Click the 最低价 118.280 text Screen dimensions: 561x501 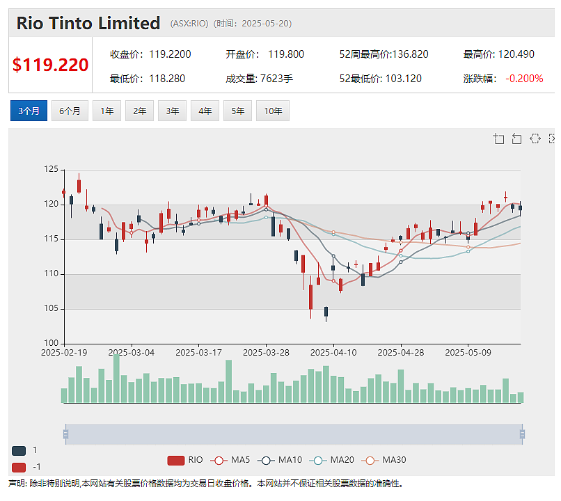click(148, 79)
